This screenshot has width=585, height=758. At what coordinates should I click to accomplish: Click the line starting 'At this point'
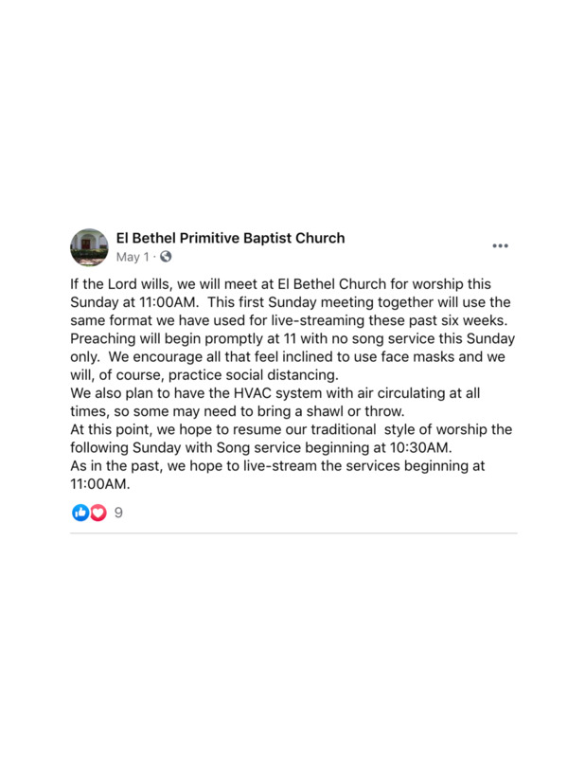pyautogui.click(x=292, y=429)
